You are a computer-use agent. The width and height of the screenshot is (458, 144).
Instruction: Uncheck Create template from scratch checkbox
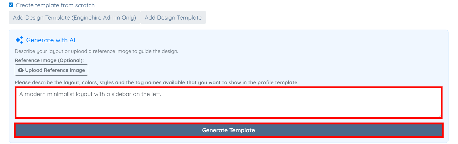click(x=11, y=5)
